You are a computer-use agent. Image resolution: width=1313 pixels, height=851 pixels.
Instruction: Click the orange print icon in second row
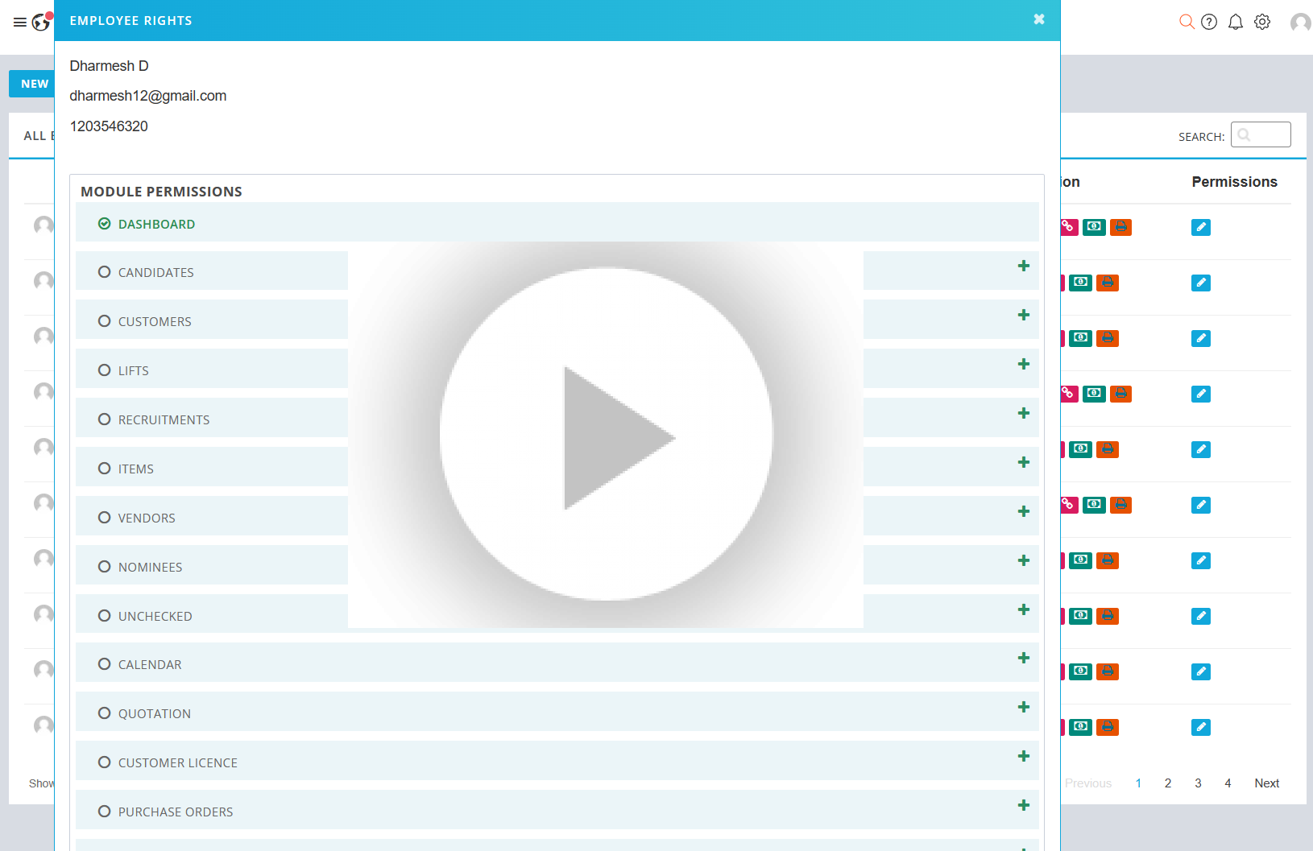(1108, 283)
